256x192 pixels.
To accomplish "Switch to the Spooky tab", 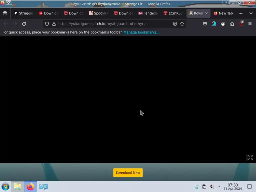I will coord(98,13).
